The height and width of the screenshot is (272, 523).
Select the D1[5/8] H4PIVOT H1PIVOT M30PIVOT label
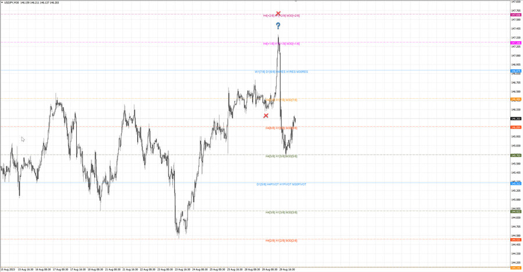pyautogui.click(x=281, y=184)
